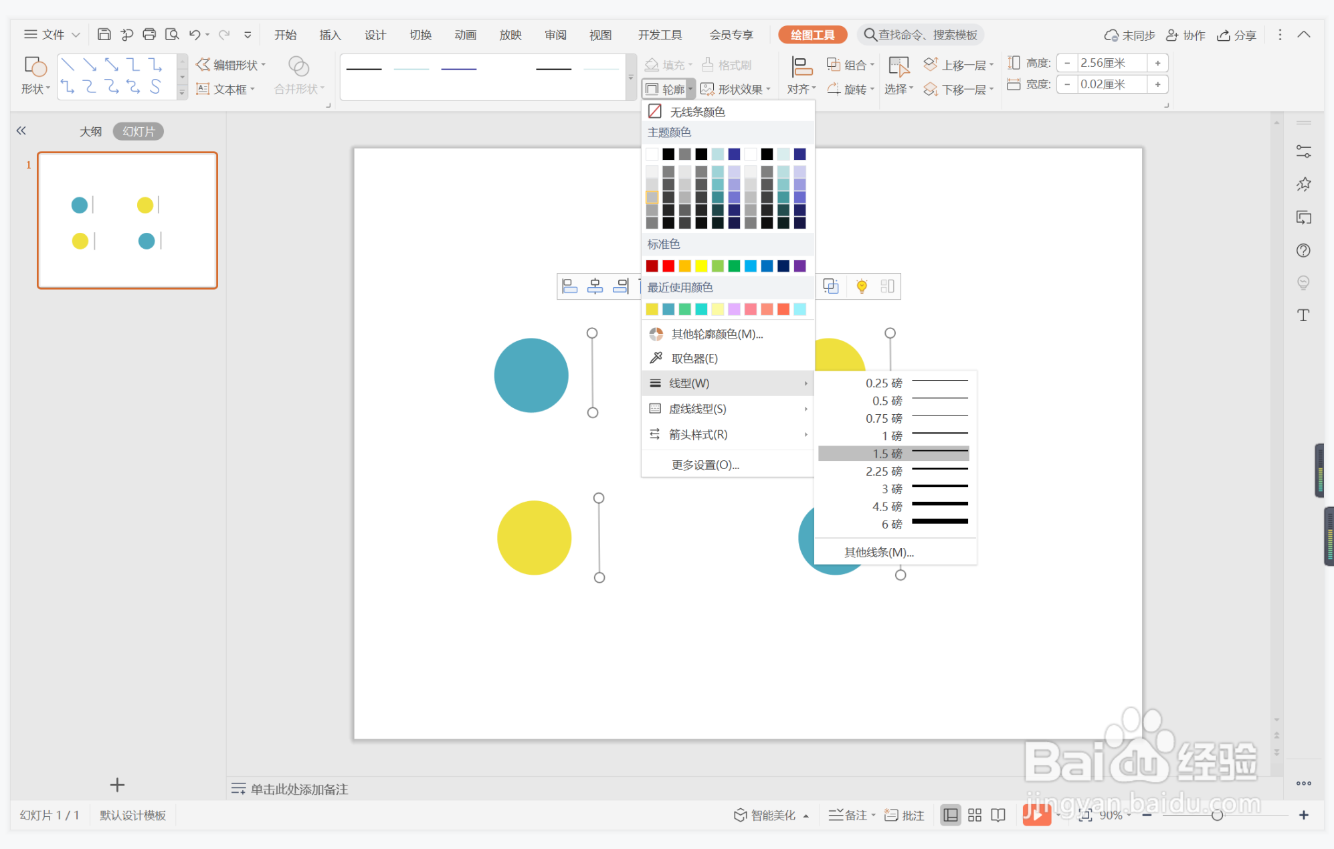Click the lightbulb icon in floating toolbar
The width and height of the screenshot is (1334, 849).
click(x=862, y=286)
